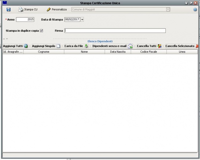Image resolution: width=200 pixels, height=160 pixels.
Task: Sort by Data Nascita column header
Action: click(x=118, y=52)
